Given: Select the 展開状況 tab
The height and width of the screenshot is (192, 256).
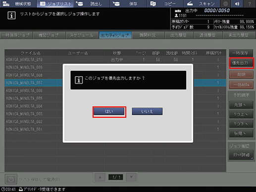Looking at the screenshot, I should click(x=148, y=35).
